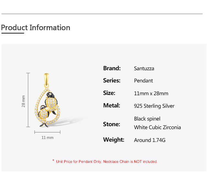The width and height of the screenshot is (208, 183).
Task: Click the Brand: field label
Action: click(x=112, y=68)
